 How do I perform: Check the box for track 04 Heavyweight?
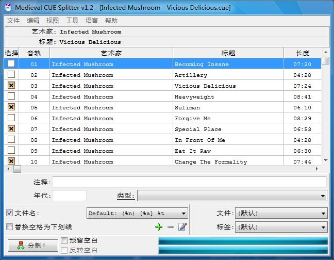click(x=11, y=96)
